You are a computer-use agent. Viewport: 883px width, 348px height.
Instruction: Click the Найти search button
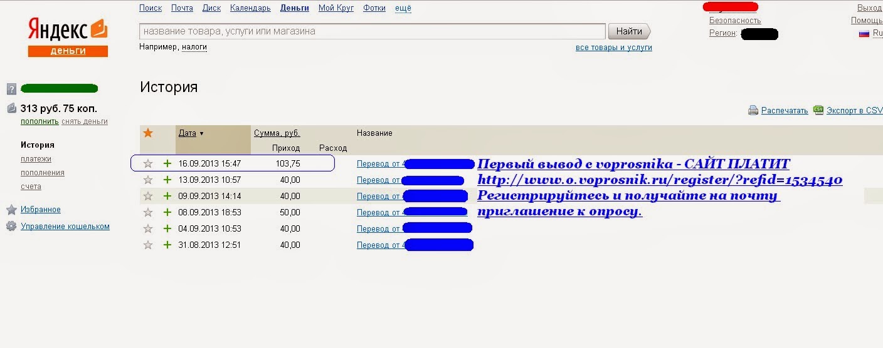[x=629, y=31]
